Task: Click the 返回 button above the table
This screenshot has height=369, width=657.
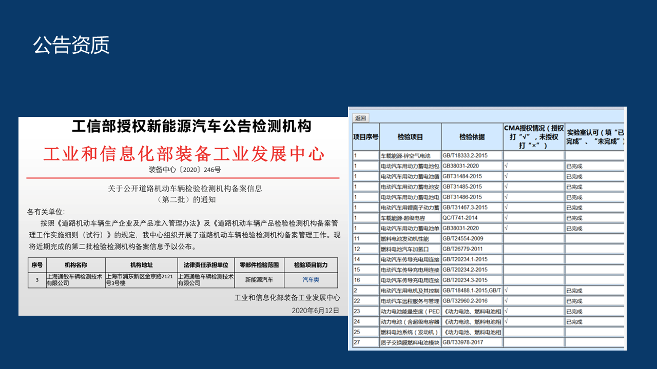Action: tap(360, 118)
